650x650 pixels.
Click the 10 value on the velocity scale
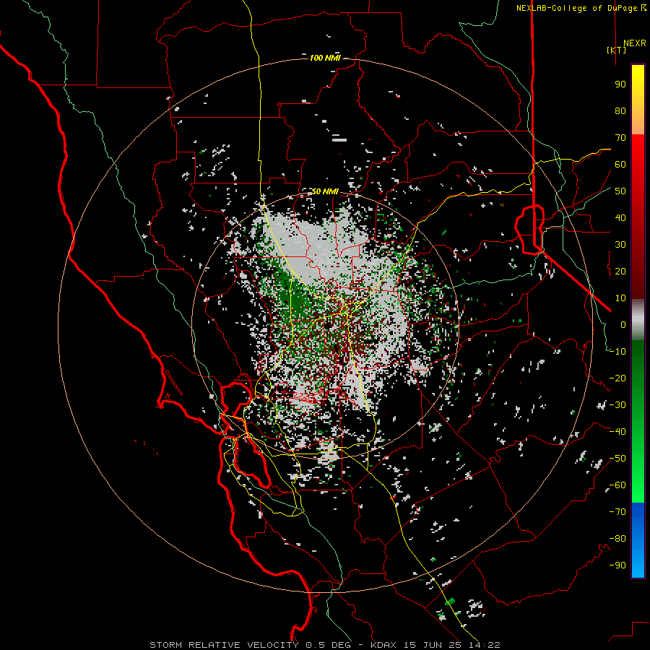(x=620, y=298)
